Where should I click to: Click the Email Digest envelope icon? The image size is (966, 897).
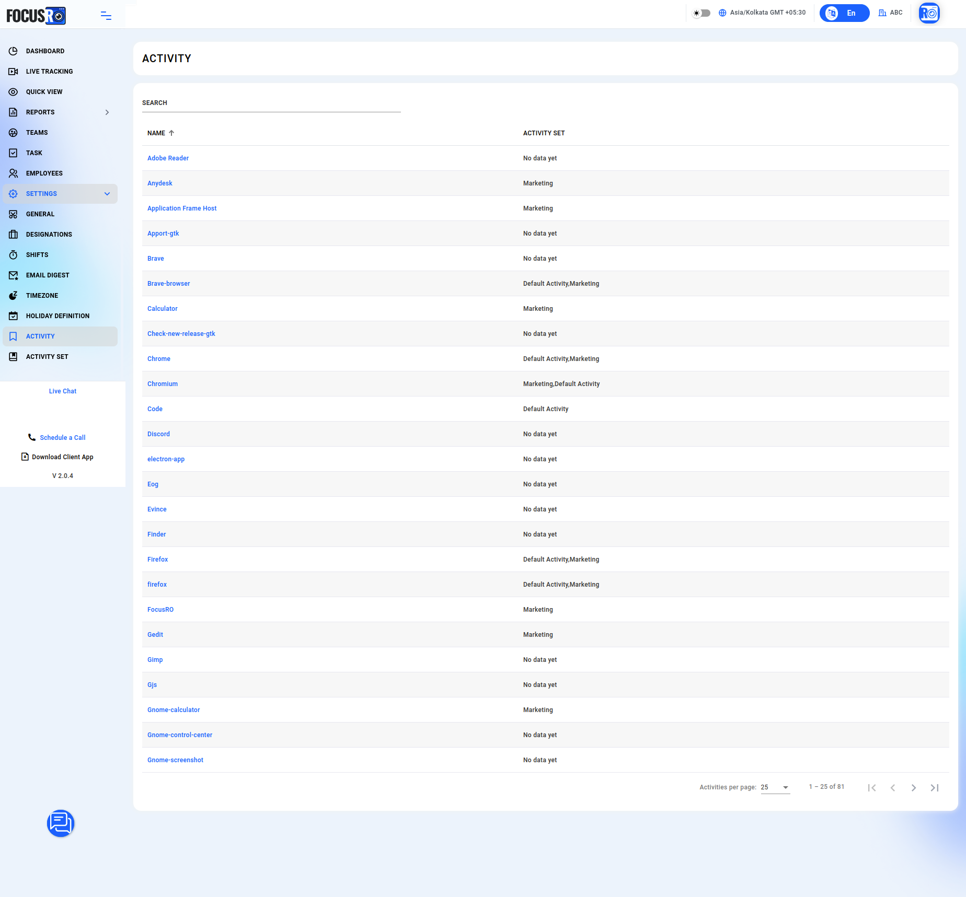[14, 275]
